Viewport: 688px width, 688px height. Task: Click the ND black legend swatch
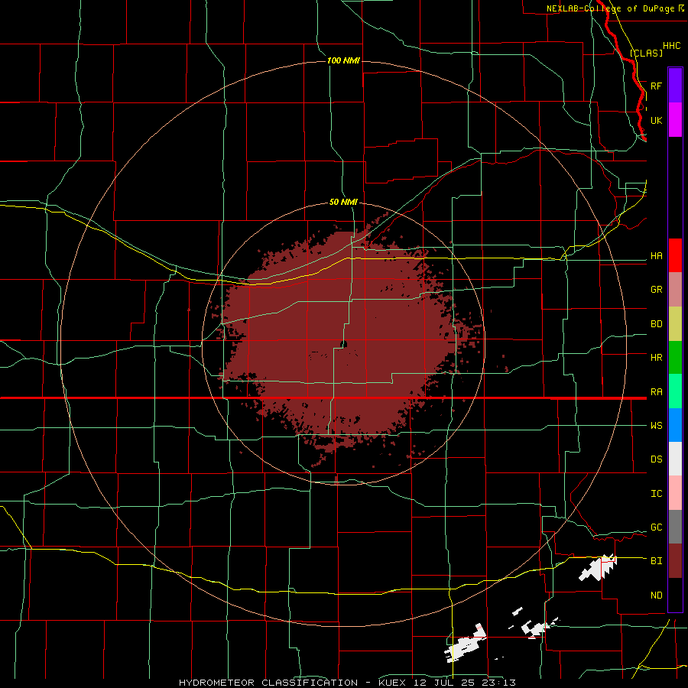[x=675, y=595]
